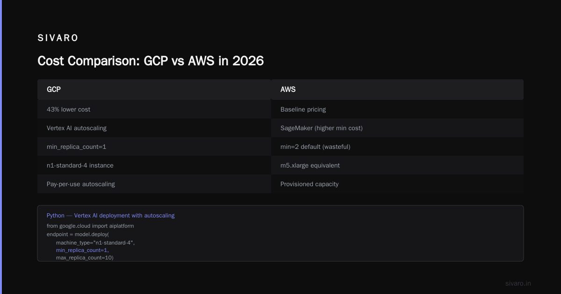Click the 'endpoint = model.deploy(' code line
Screen dimensions: 561x294
pyautogui.click(x=78, y=234)
